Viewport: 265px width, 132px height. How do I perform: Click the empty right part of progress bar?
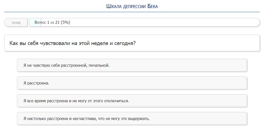point(163,22)
